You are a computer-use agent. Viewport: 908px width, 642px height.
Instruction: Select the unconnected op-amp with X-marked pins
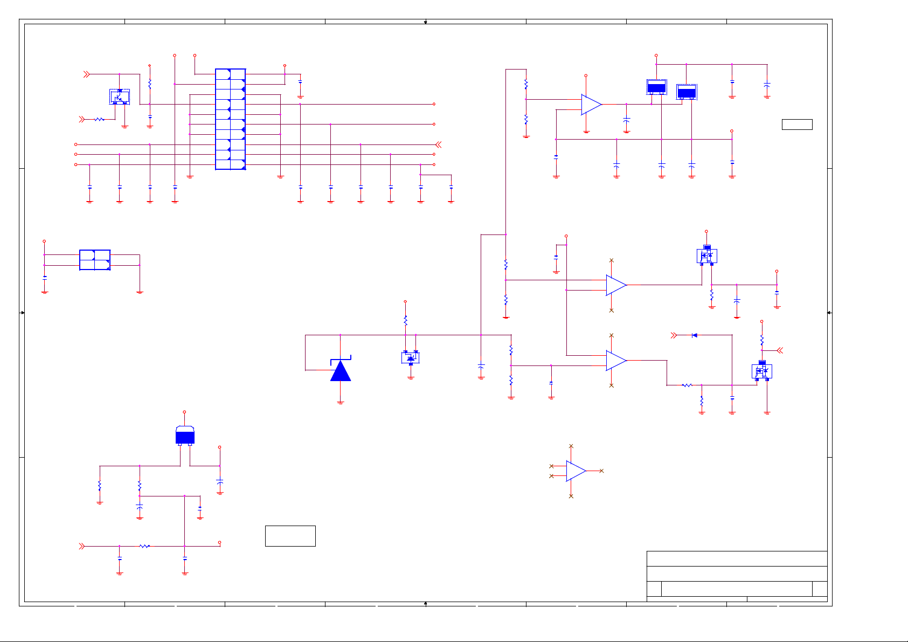click(576, 471)
